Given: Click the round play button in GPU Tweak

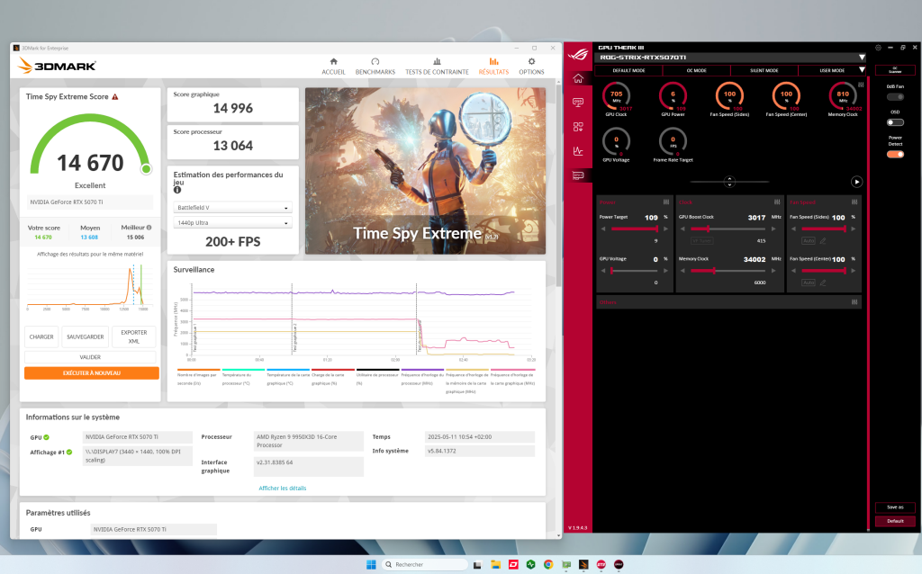Looking at the screenshot, I should [857, 182].
